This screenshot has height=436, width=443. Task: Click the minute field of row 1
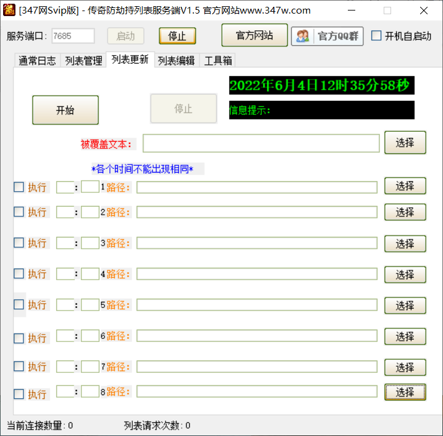(x=90, y=187)
